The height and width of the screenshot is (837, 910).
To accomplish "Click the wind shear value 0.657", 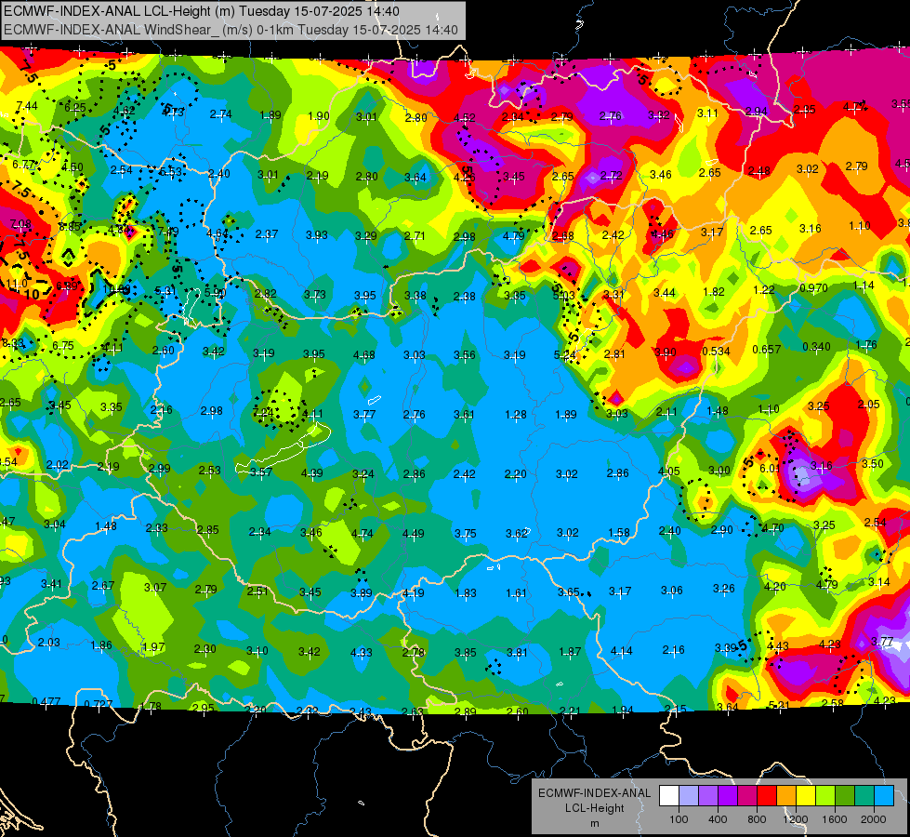I will pyautogui.click(x=767, y=349).
